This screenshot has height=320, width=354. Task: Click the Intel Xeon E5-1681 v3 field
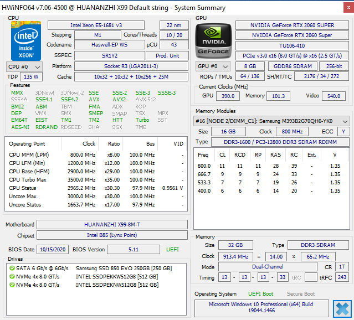coord(96,25)
